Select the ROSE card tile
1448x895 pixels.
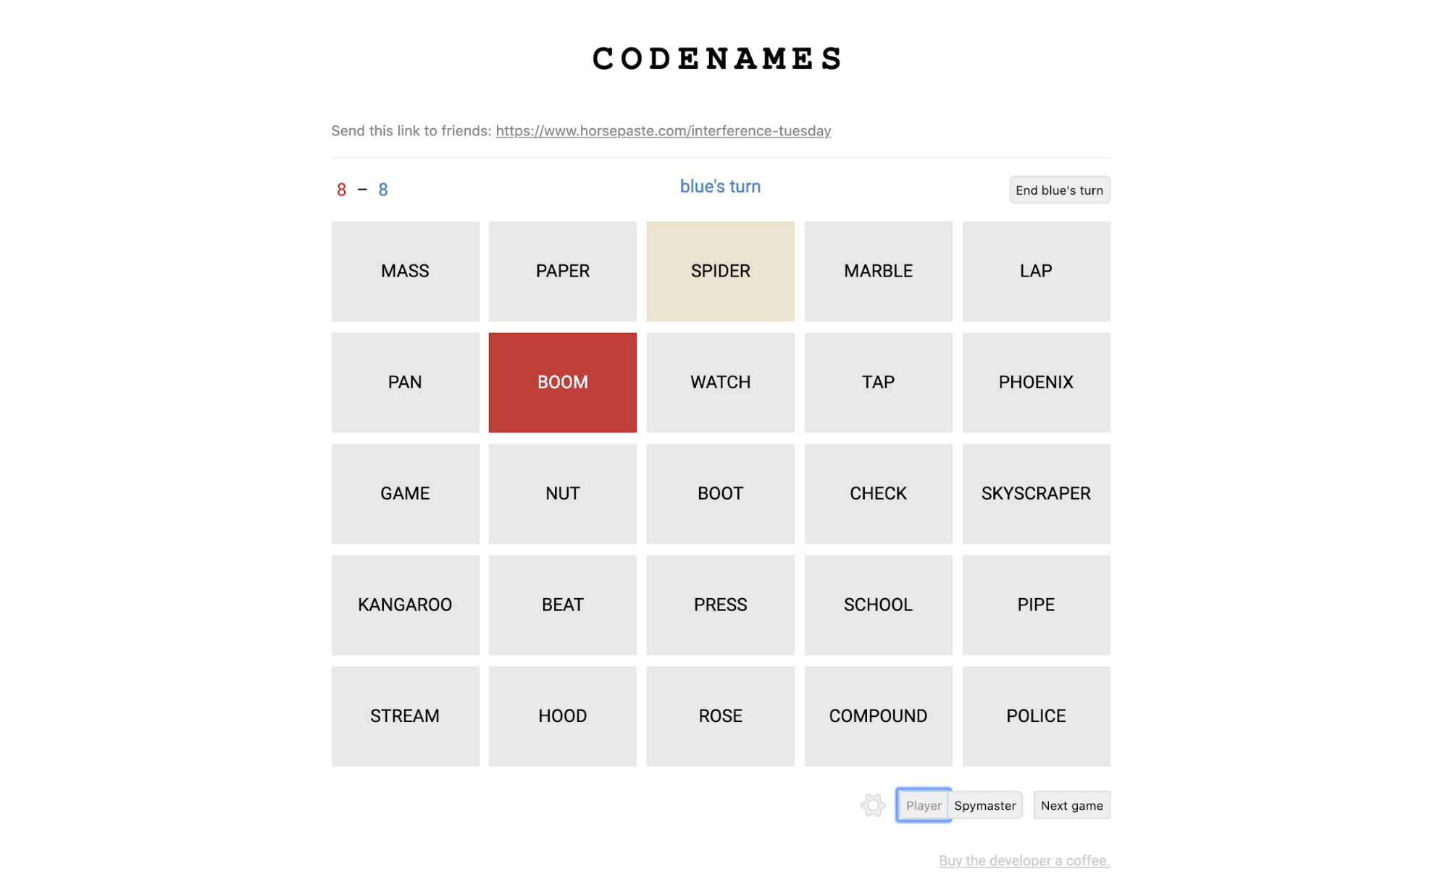720,714
